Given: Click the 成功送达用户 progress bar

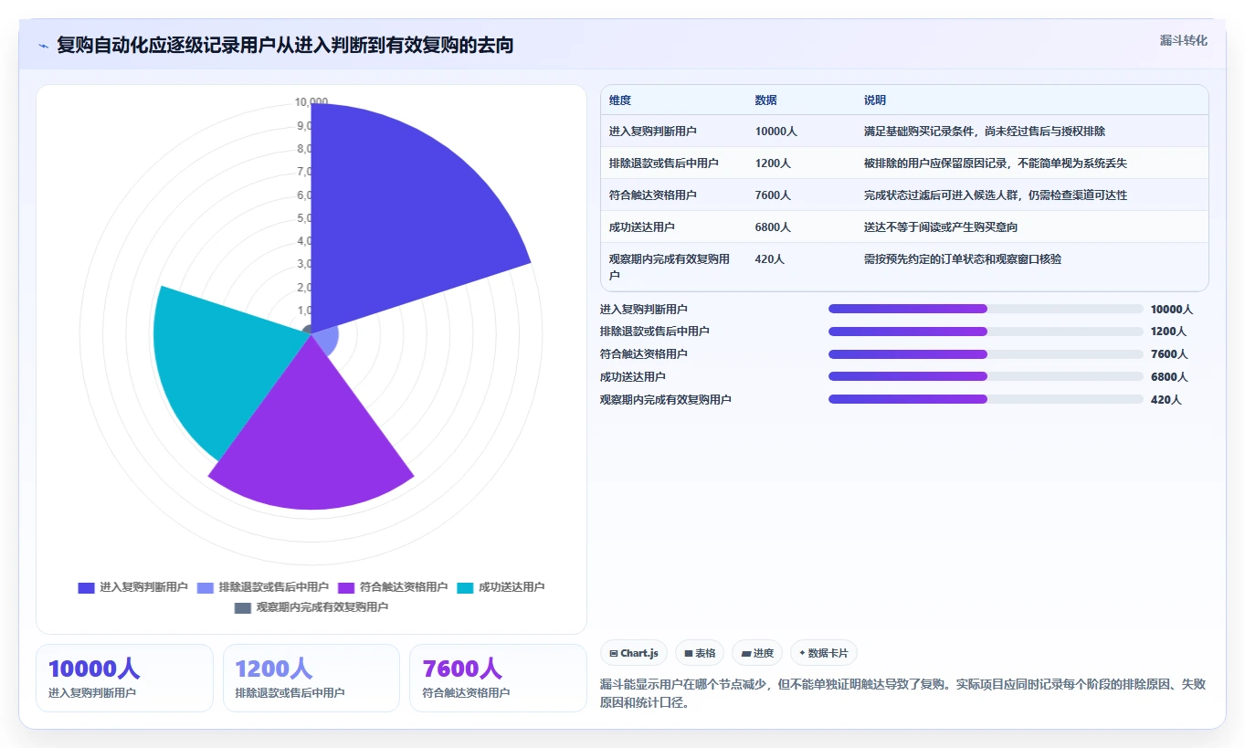Looking at the screenshot, I should (986, 376).
